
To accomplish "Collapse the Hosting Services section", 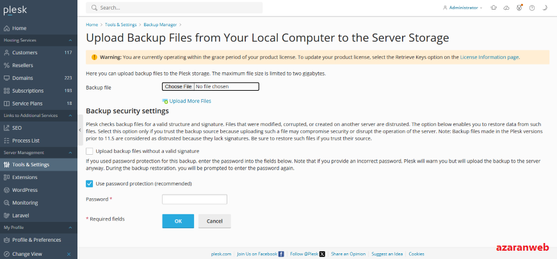I will tap(70, 40).
